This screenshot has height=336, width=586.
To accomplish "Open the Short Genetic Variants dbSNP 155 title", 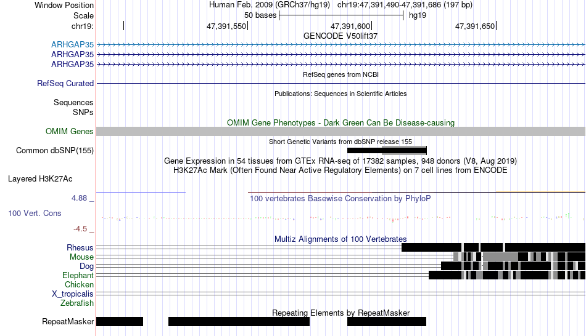I will [340, 142].
